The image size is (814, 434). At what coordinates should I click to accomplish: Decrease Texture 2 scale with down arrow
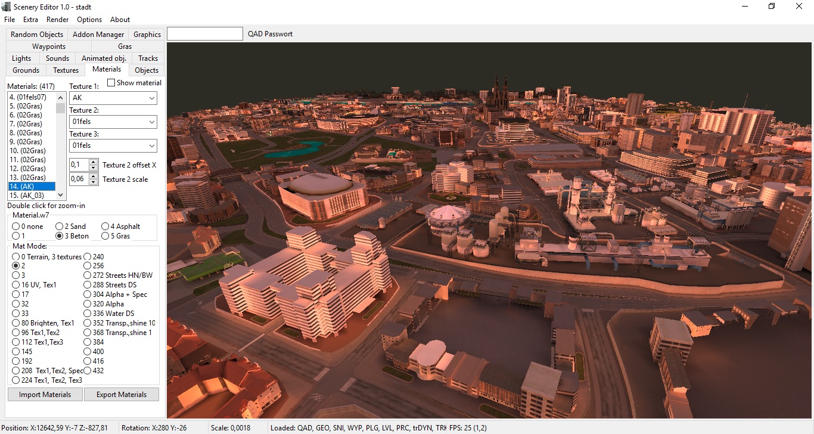coord(93,182)
